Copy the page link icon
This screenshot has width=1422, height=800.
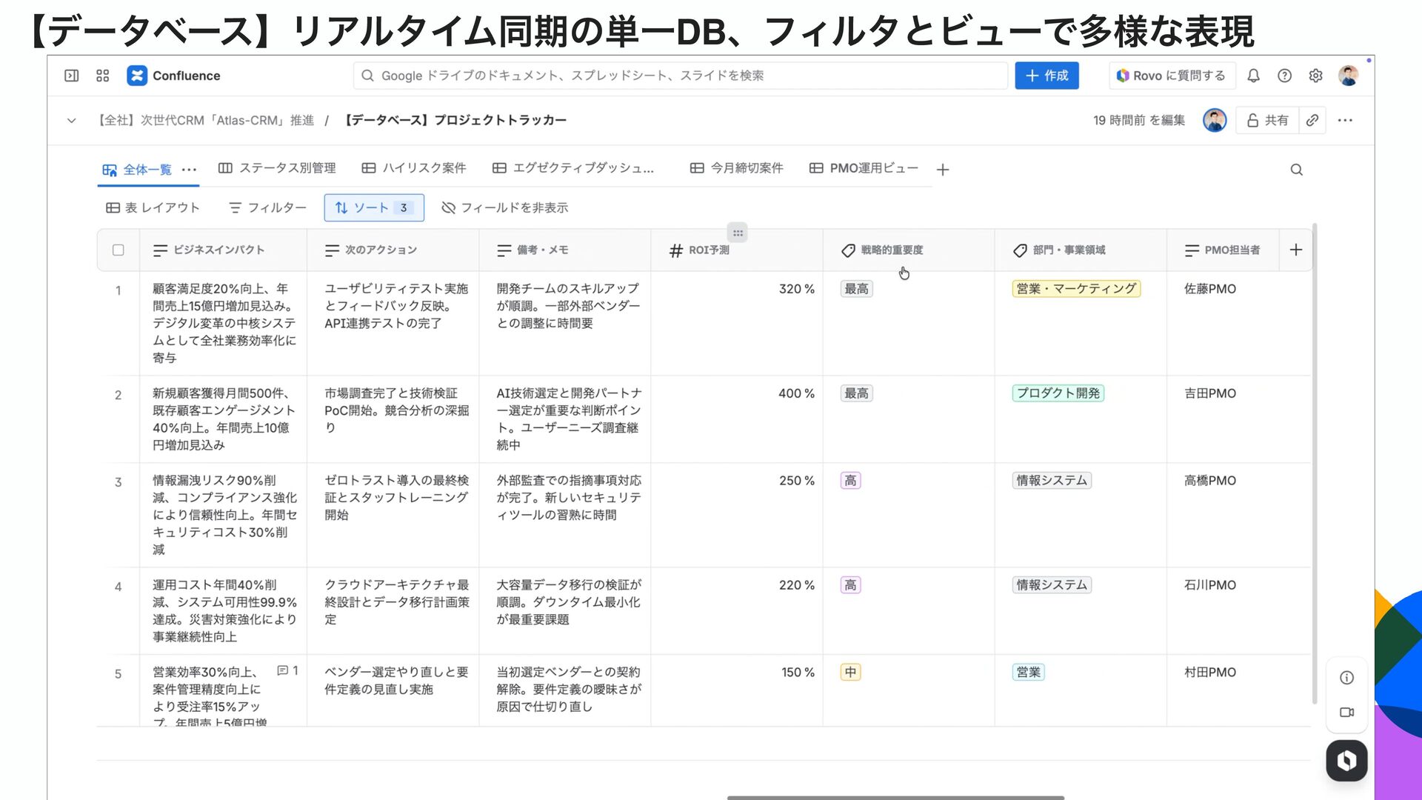[x=1312, y=120]
